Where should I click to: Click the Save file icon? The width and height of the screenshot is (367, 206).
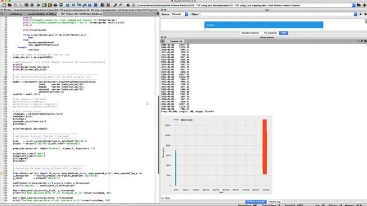(x=15, y=5)
